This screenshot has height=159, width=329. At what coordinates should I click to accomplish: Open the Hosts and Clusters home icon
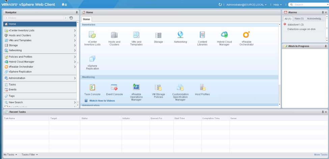pos(114,35)
